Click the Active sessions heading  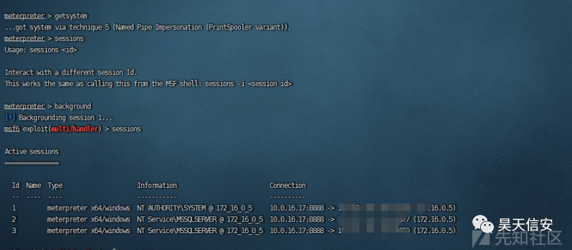pyautogui.click(x=32, y=151)
